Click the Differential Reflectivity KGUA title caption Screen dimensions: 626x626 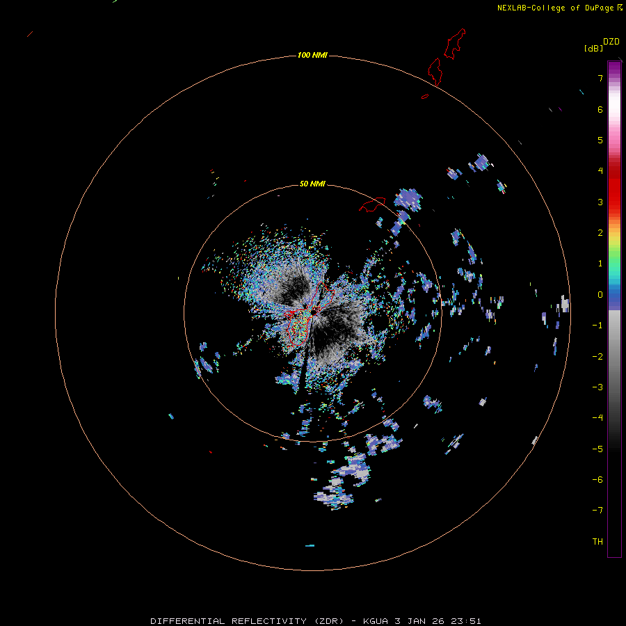(x=315, y=621)
